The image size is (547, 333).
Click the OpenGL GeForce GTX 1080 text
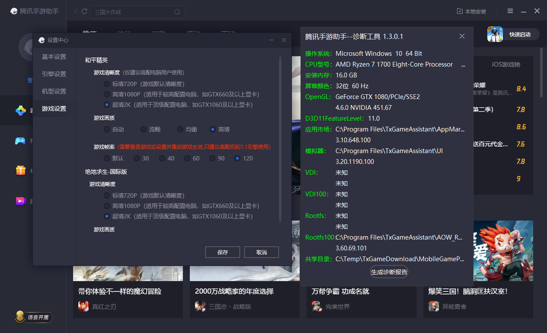click(x=378, y=97)
